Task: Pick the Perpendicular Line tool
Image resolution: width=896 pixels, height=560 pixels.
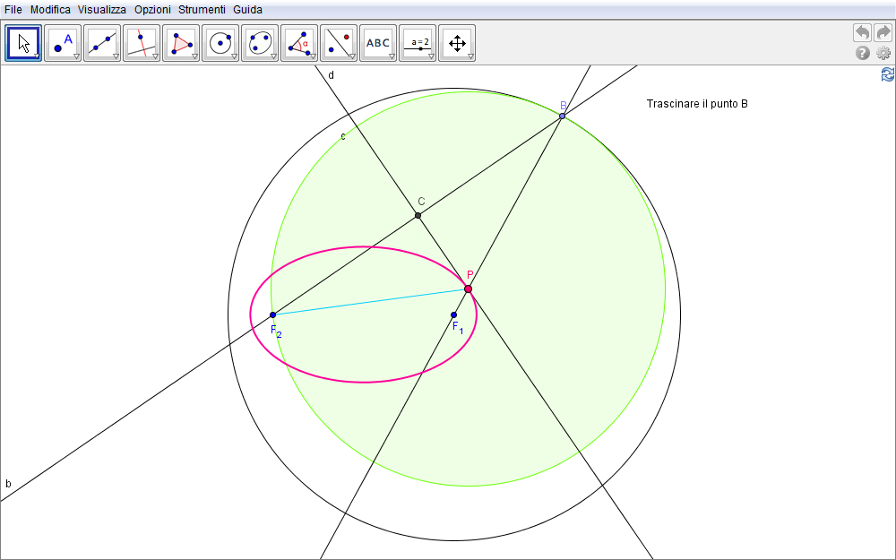Action: click(142, 42)
